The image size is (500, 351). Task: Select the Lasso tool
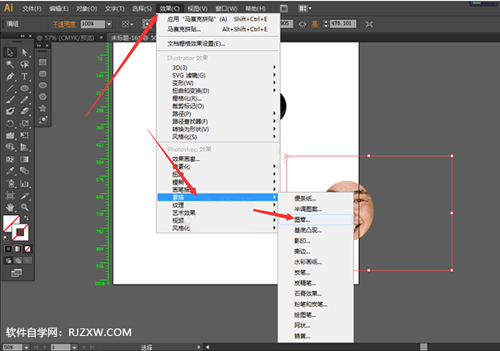pyautogui.click(x=24, y=64)
